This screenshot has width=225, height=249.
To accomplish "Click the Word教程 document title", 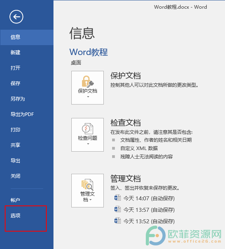I will 89,52.
